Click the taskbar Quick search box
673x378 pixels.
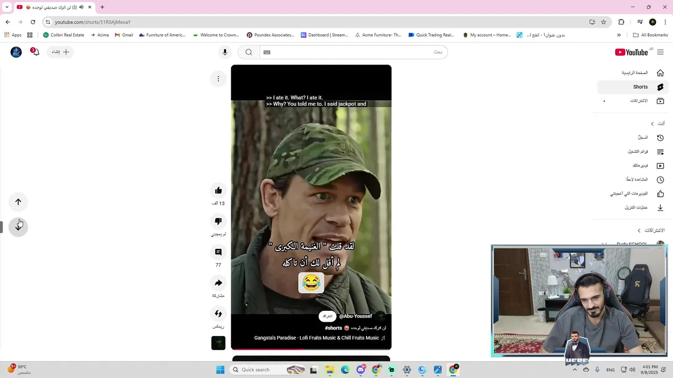[268, 370]
